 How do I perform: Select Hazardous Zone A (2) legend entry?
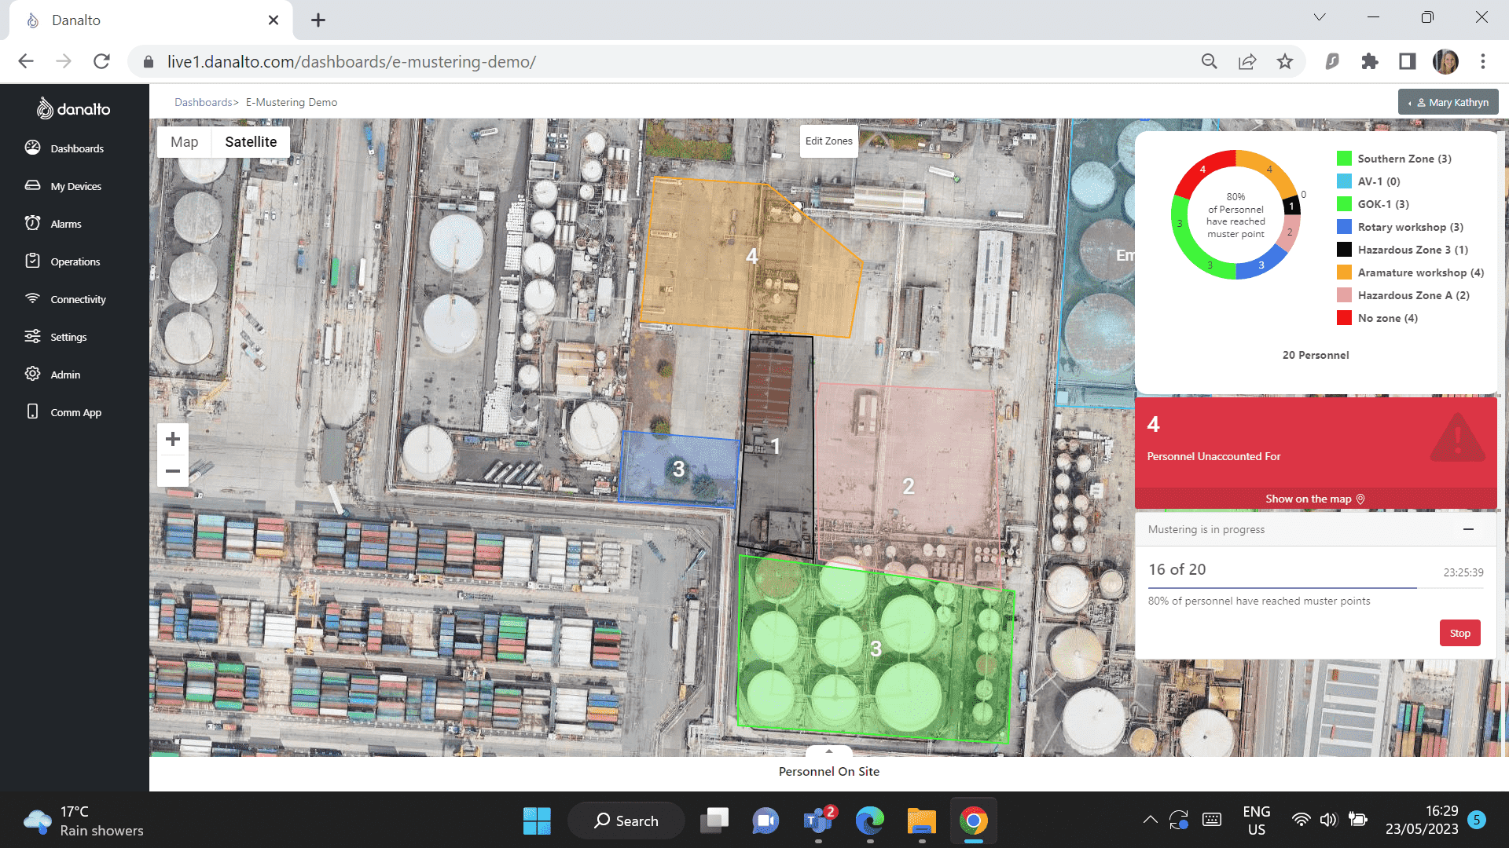click(x=1403, y=295)
